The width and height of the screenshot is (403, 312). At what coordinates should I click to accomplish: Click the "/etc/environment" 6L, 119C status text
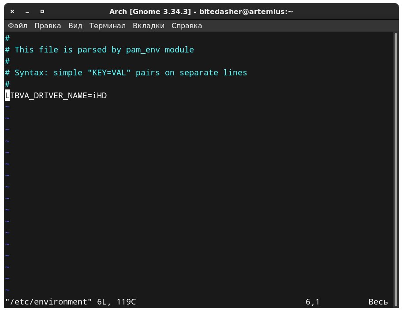pos(71,301)
